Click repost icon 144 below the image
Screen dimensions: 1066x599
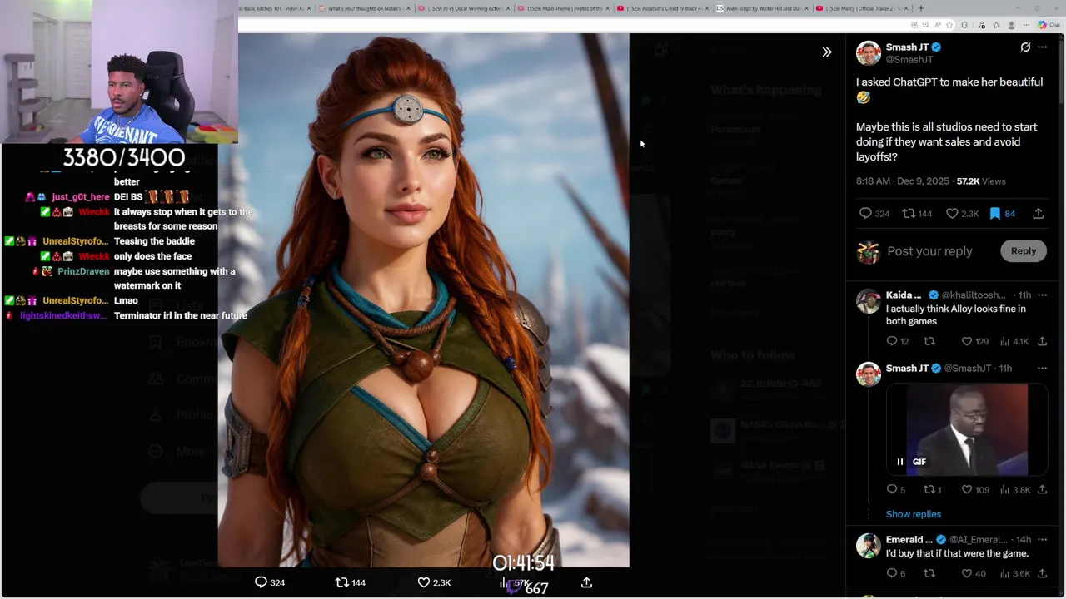(350, 582)
